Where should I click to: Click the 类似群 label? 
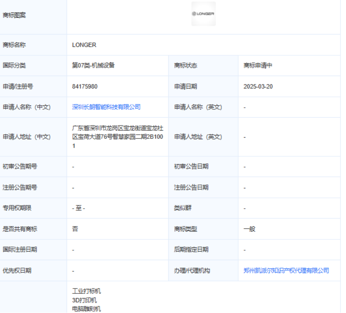point(183,208)
